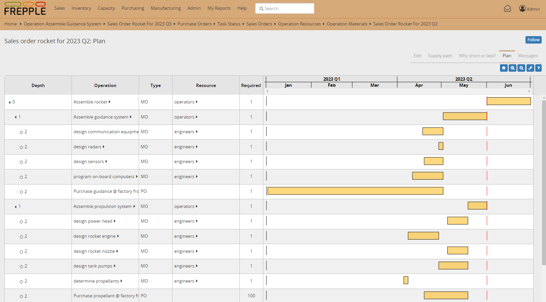Collapse the Assemble guidance system tree row
The image size is (546, 302).
(15, 117)
